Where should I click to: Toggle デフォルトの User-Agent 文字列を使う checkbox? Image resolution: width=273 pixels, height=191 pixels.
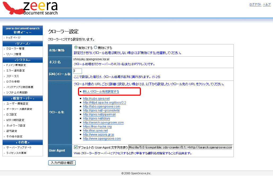click(76, 147)
